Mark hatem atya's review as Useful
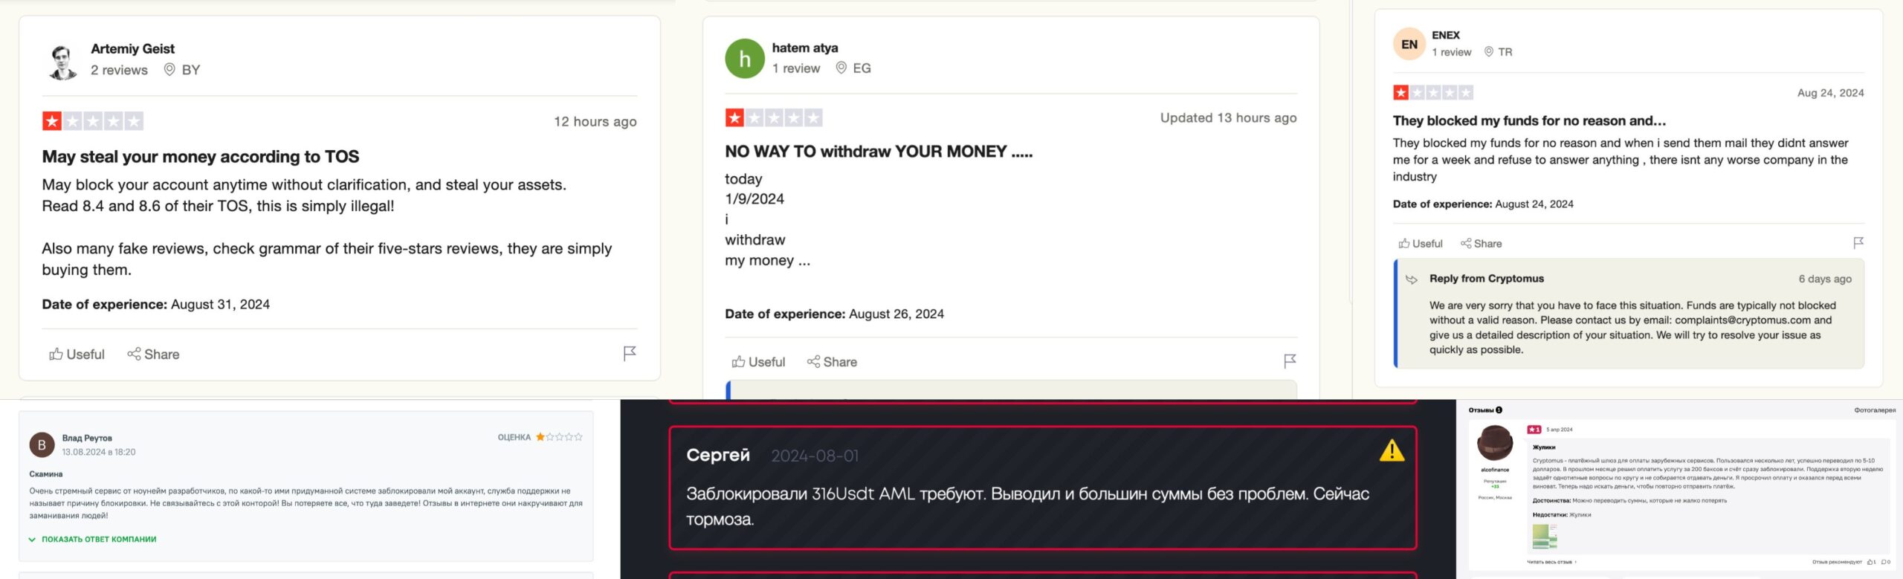Screen dimensions: 1903x579 point(758,362)
